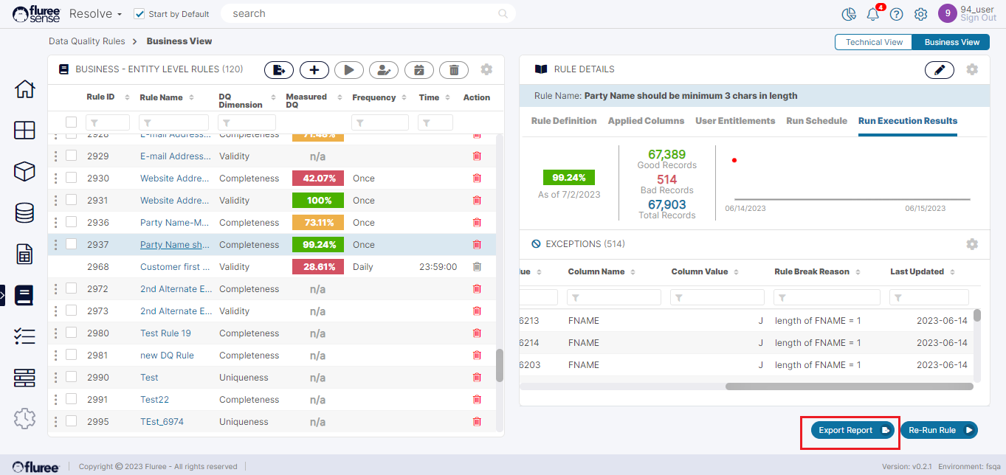Open the help question mark icon

coord(896,14)
